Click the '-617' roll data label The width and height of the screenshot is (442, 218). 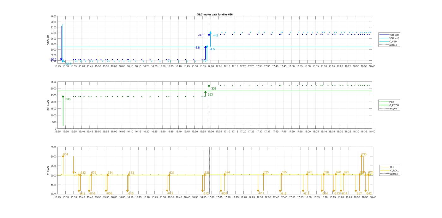click(x=359, y=193)
